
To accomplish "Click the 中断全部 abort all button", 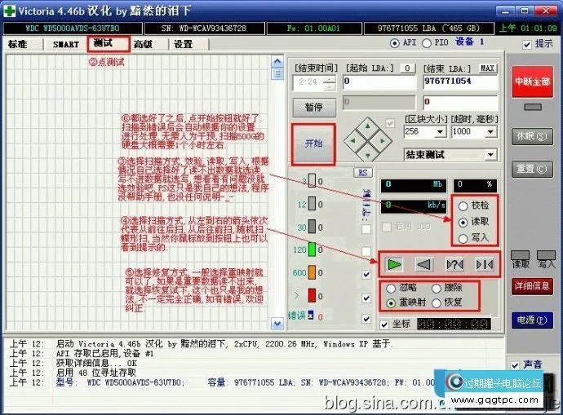I will pyautogui.click(x=532, y=82).
